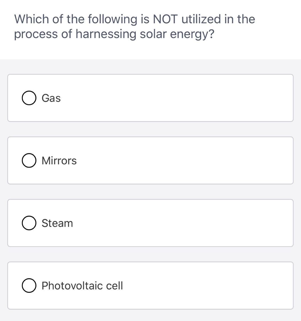Select the Mirrors radio button
Viewport: 301px width, 321px height.
29,161
